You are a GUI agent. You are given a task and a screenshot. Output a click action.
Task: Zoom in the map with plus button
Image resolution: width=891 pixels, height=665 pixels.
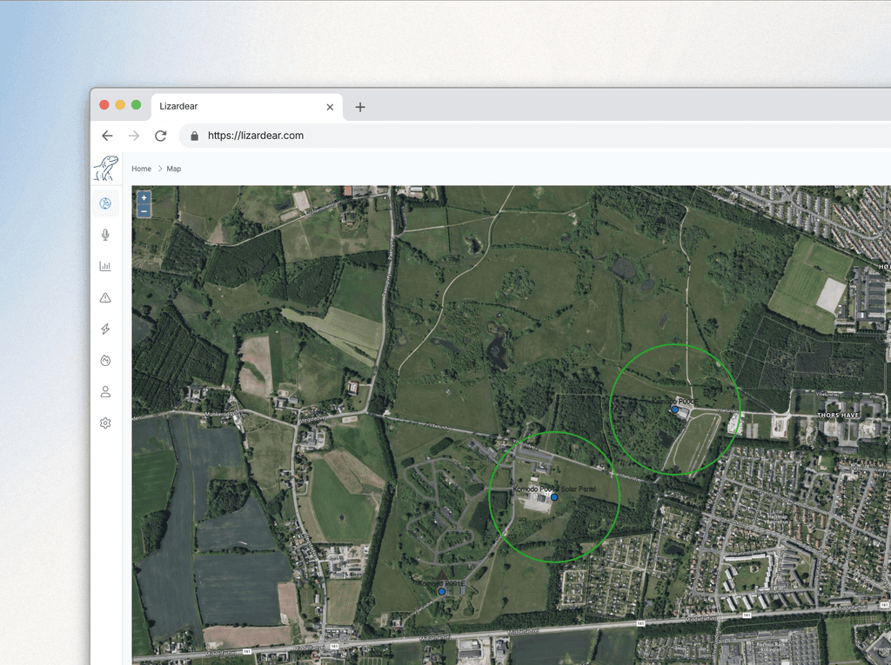coord(144,198)
